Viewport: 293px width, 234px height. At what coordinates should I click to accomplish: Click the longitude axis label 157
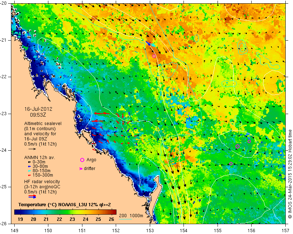[x=286, y=231]
